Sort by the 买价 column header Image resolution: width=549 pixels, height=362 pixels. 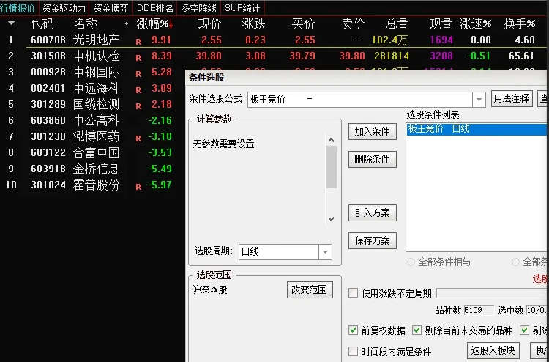(x=303, y=24)
